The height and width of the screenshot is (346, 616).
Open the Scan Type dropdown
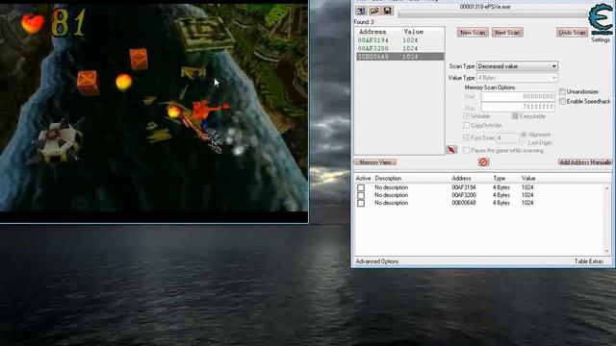click(x=517, y=66)
